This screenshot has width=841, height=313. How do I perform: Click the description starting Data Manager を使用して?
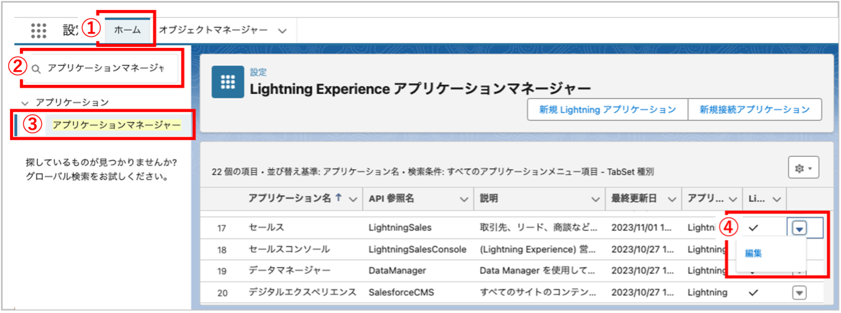coord(537,271)
